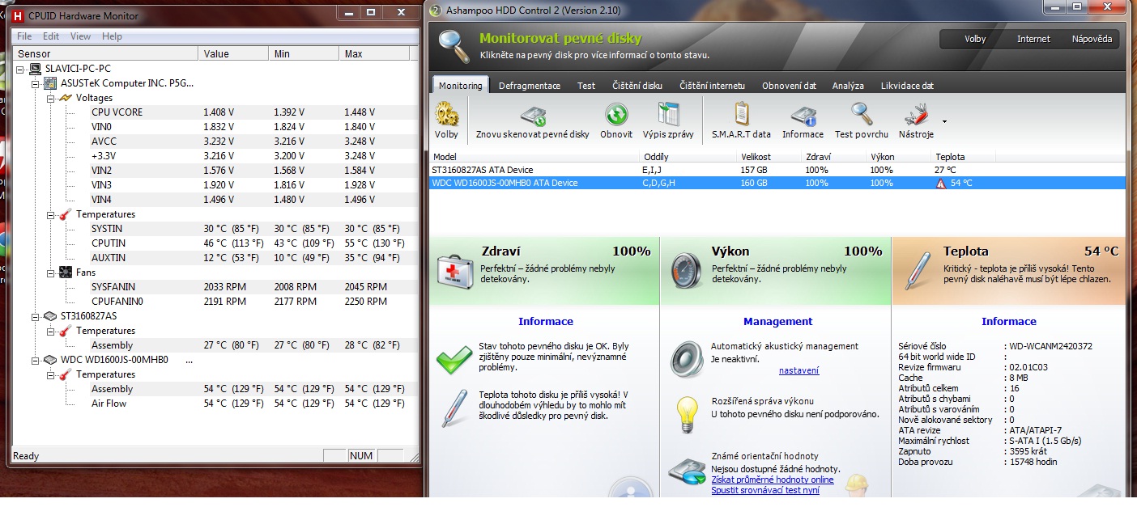Sort by Velikost column header

click(x=770, y=157)
